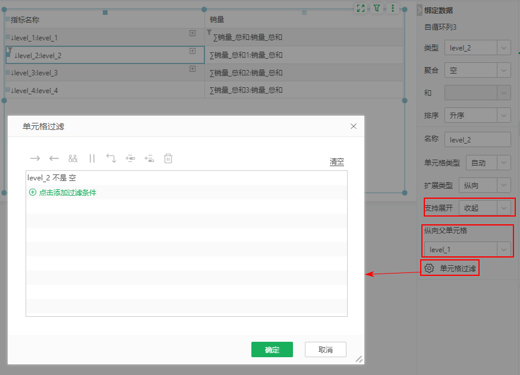
Task: Click the gear icon for 单元格过滤
Action: coord(429,268)
